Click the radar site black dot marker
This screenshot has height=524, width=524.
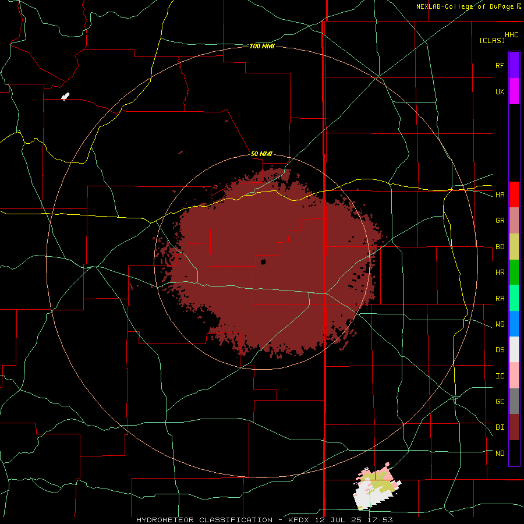(x=263, y=261)
